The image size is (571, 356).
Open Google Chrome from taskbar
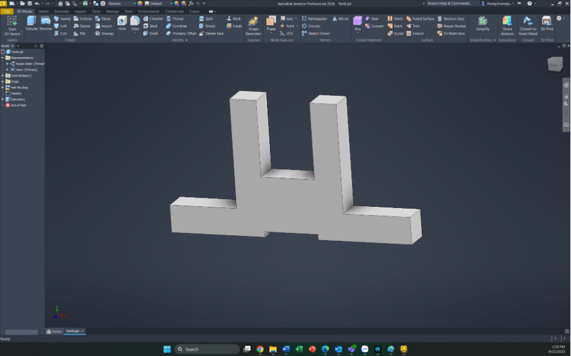click(x=260, y=349)
